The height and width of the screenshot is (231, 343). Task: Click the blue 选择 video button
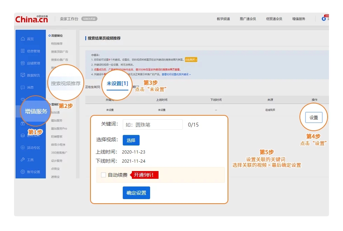coord(131,140)
